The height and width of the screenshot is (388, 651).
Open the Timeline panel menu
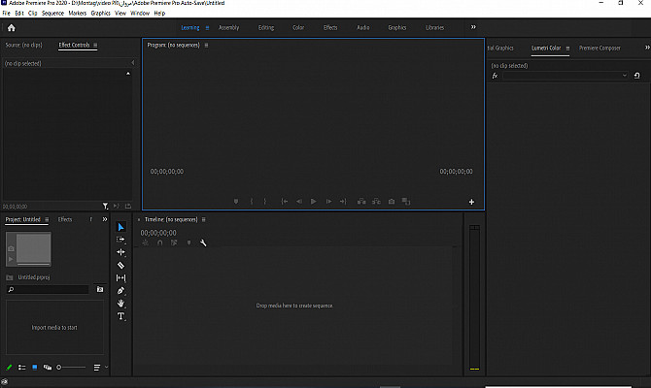pos(203,219)
